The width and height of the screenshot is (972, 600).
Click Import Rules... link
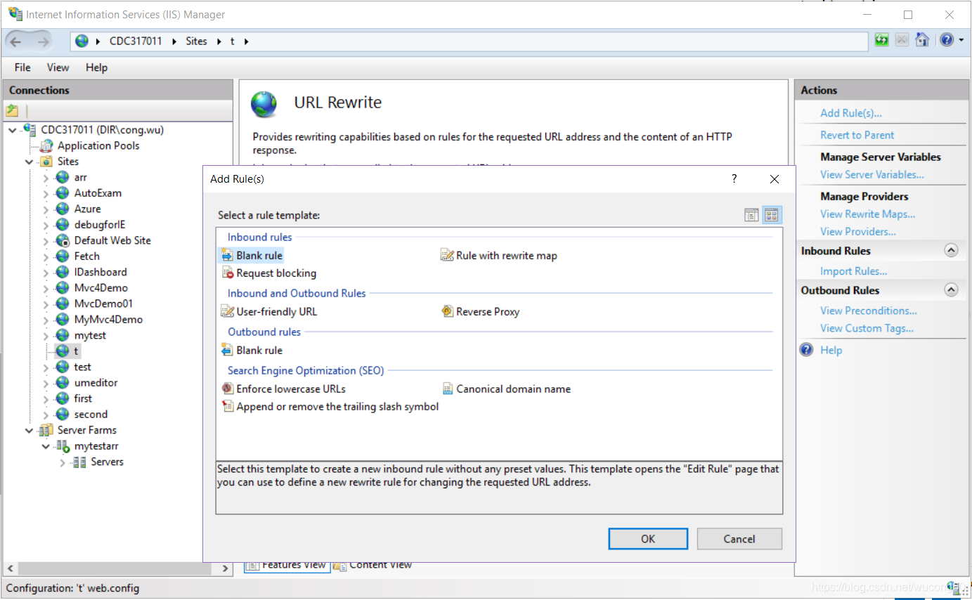click(x=854, y=271)
